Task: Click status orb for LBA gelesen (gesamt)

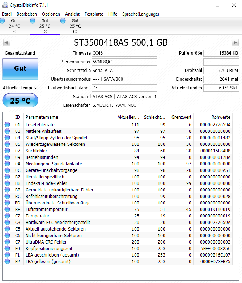Action: pyautogui.click(x=7, y=261)
